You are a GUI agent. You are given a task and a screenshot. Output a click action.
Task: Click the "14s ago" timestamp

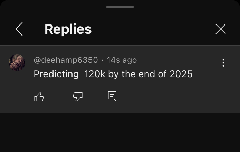pos(122,60)
